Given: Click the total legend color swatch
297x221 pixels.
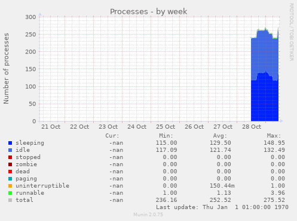Looking at the screenshot, I should [x=10, y=200].
